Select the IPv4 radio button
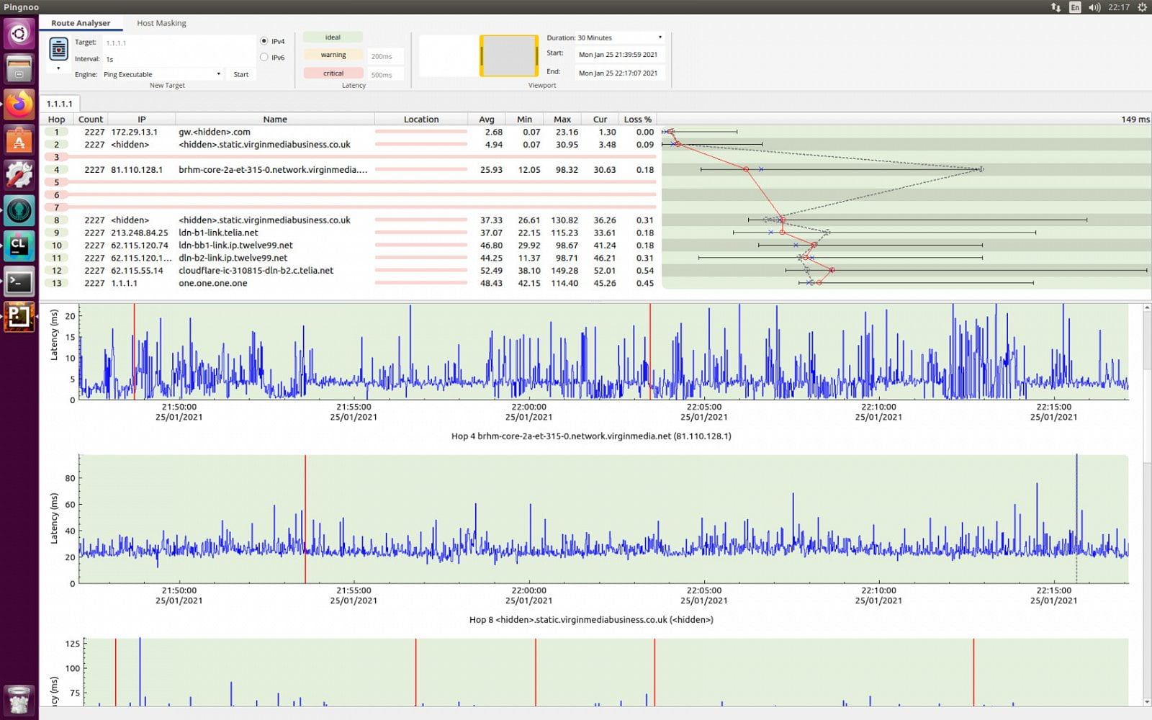 (264, 41)
